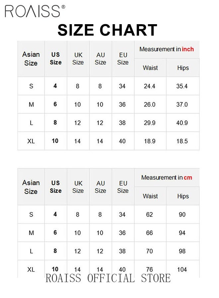Click the Measurement in inch header
219x298 pixels.
tap(167, 49)
